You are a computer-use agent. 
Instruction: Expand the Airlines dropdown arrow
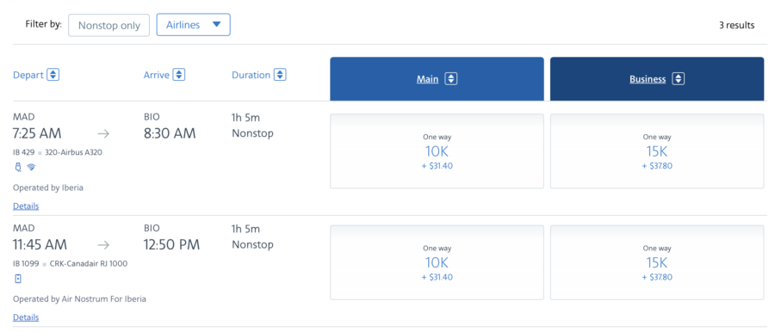click(x=216, y=25)
